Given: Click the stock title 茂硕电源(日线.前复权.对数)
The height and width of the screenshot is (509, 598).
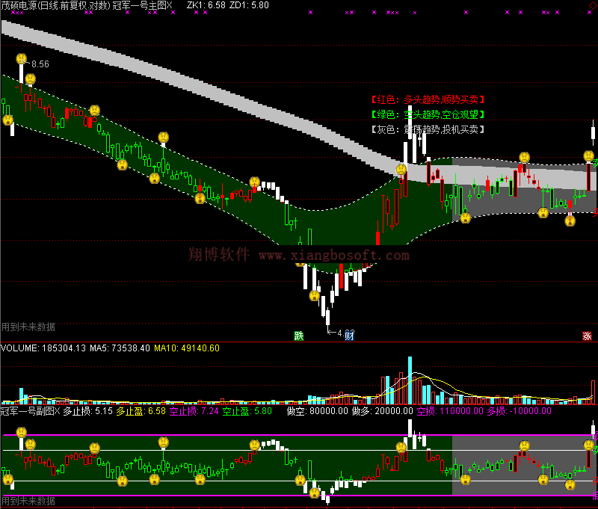Looking at the screenshot, I should click(x=55, y=5).
